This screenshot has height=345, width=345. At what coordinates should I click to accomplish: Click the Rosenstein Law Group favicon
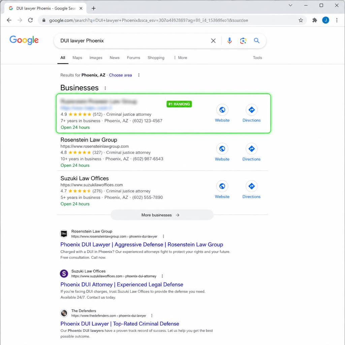(64, 233)
